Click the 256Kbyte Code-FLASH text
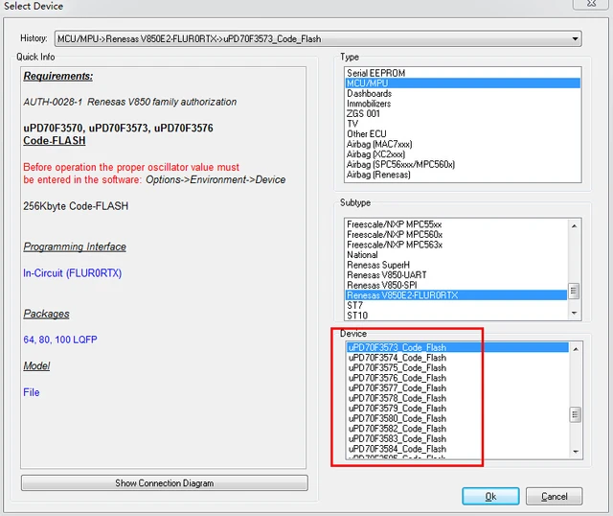 coord(76,206)
